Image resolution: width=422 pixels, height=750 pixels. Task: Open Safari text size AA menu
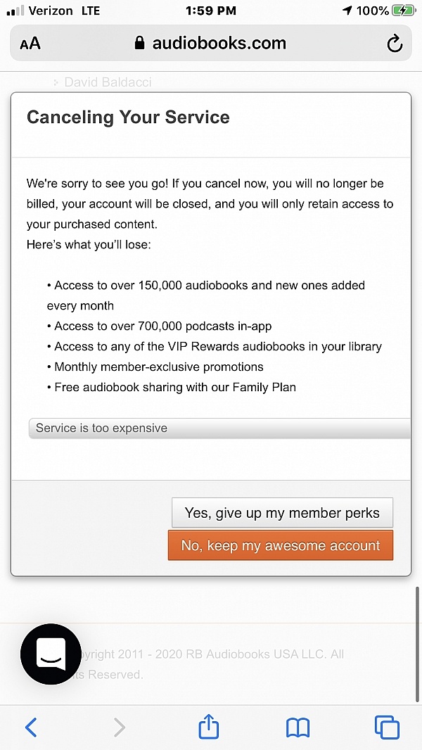click(30, 44)
